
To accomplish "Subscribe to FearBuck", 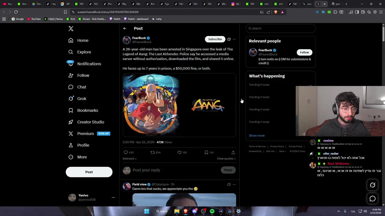I will (215, 39).
